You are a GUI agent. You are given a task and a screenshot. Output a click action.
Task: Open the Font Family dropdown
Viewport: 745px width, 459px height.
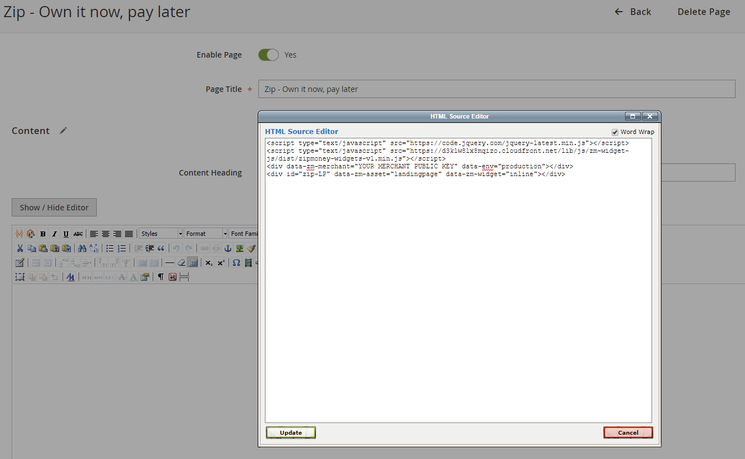pyautogui.click(x=244, y=234)
